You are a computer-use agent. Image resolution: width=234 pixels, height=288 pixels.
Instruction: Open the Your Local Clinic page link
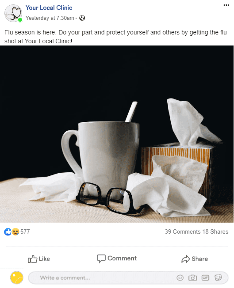click(49, 8)
